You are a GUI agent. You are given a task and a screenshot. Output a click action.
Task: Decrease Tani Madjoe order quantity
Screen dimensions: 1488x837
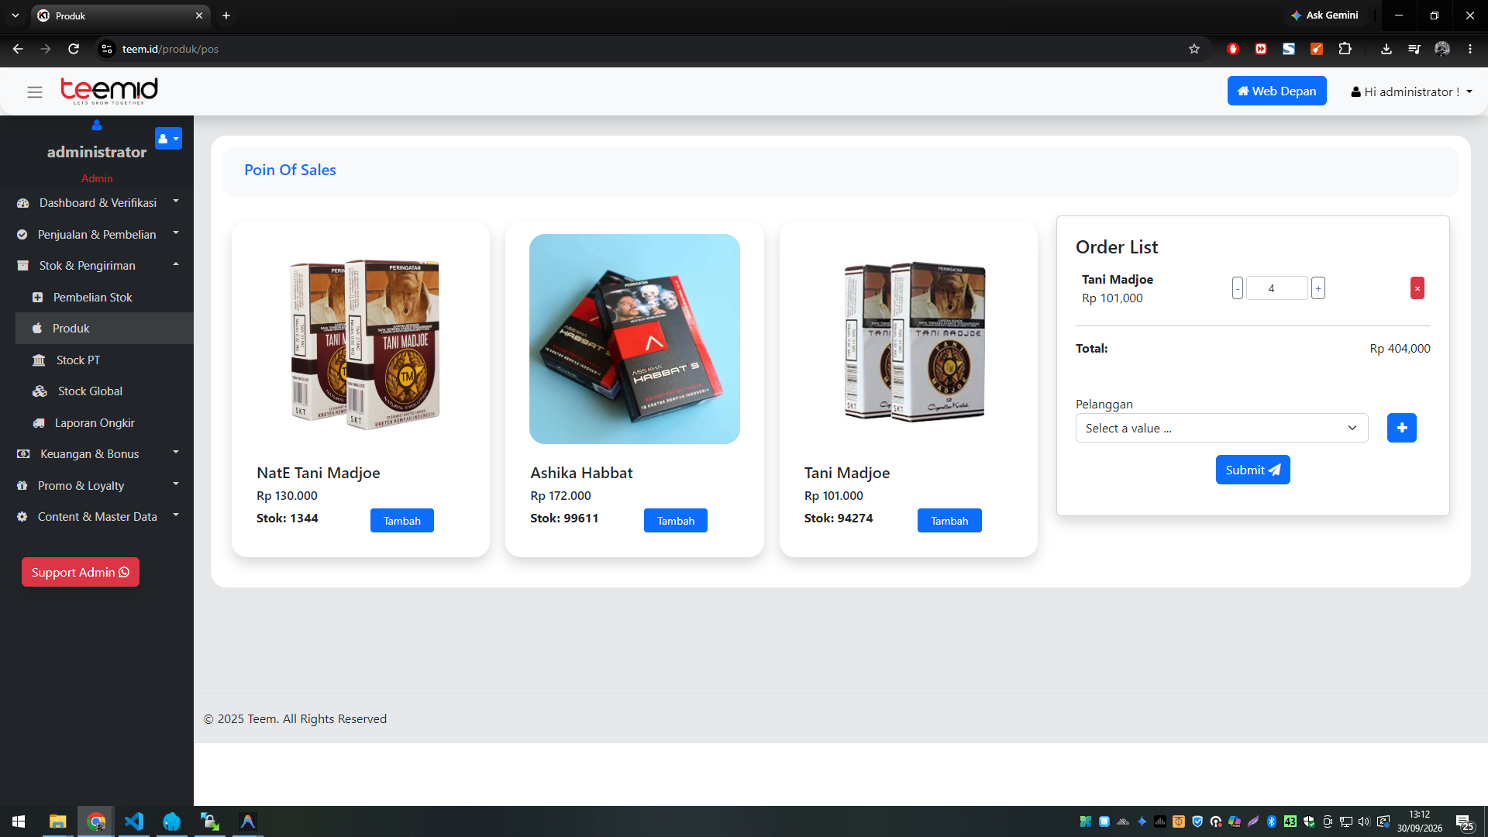[1238, 288]
